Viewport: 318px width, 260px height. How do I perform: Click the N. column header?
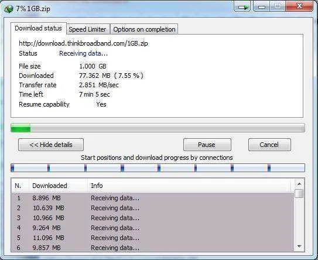click(x=20, y=186)
